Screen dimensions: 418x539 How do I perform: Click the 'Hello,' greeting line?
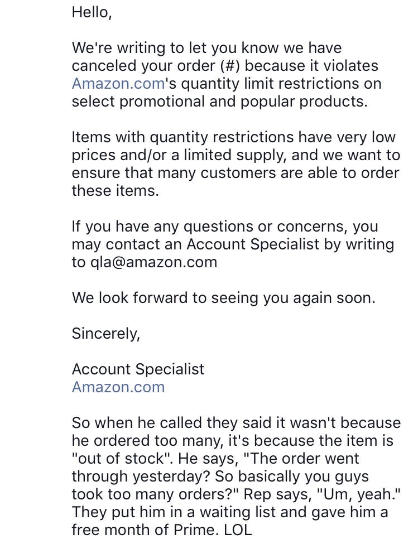click(x=92, y=13)
